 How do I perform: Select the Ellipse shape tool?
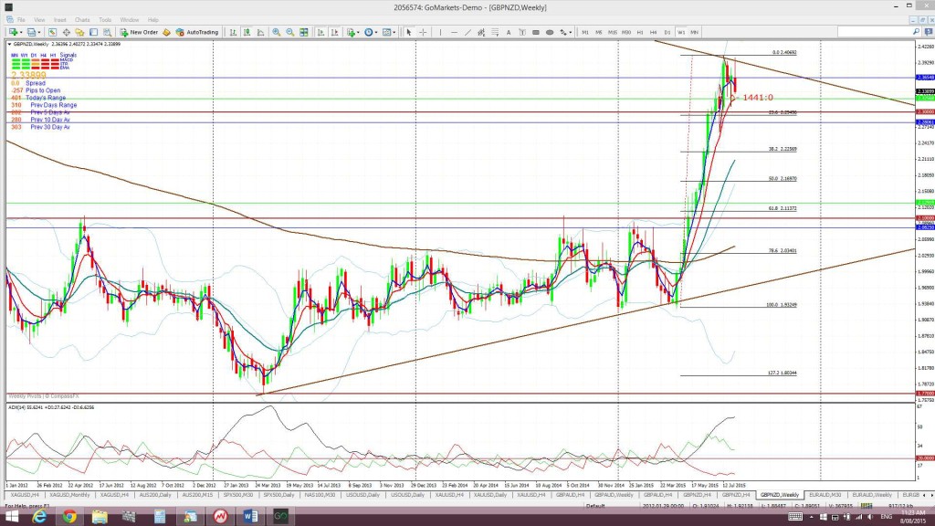550,32
